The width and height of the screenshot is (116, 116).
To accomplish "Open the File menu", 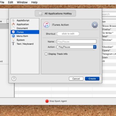I will pyautogui.click(x=2, y=2).
